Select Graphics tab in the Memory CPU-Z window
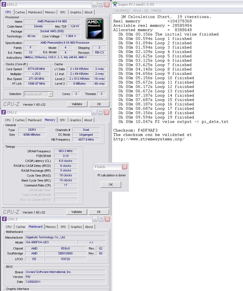The height and width of the screenshot is (291, 243). tap(75, 120)
